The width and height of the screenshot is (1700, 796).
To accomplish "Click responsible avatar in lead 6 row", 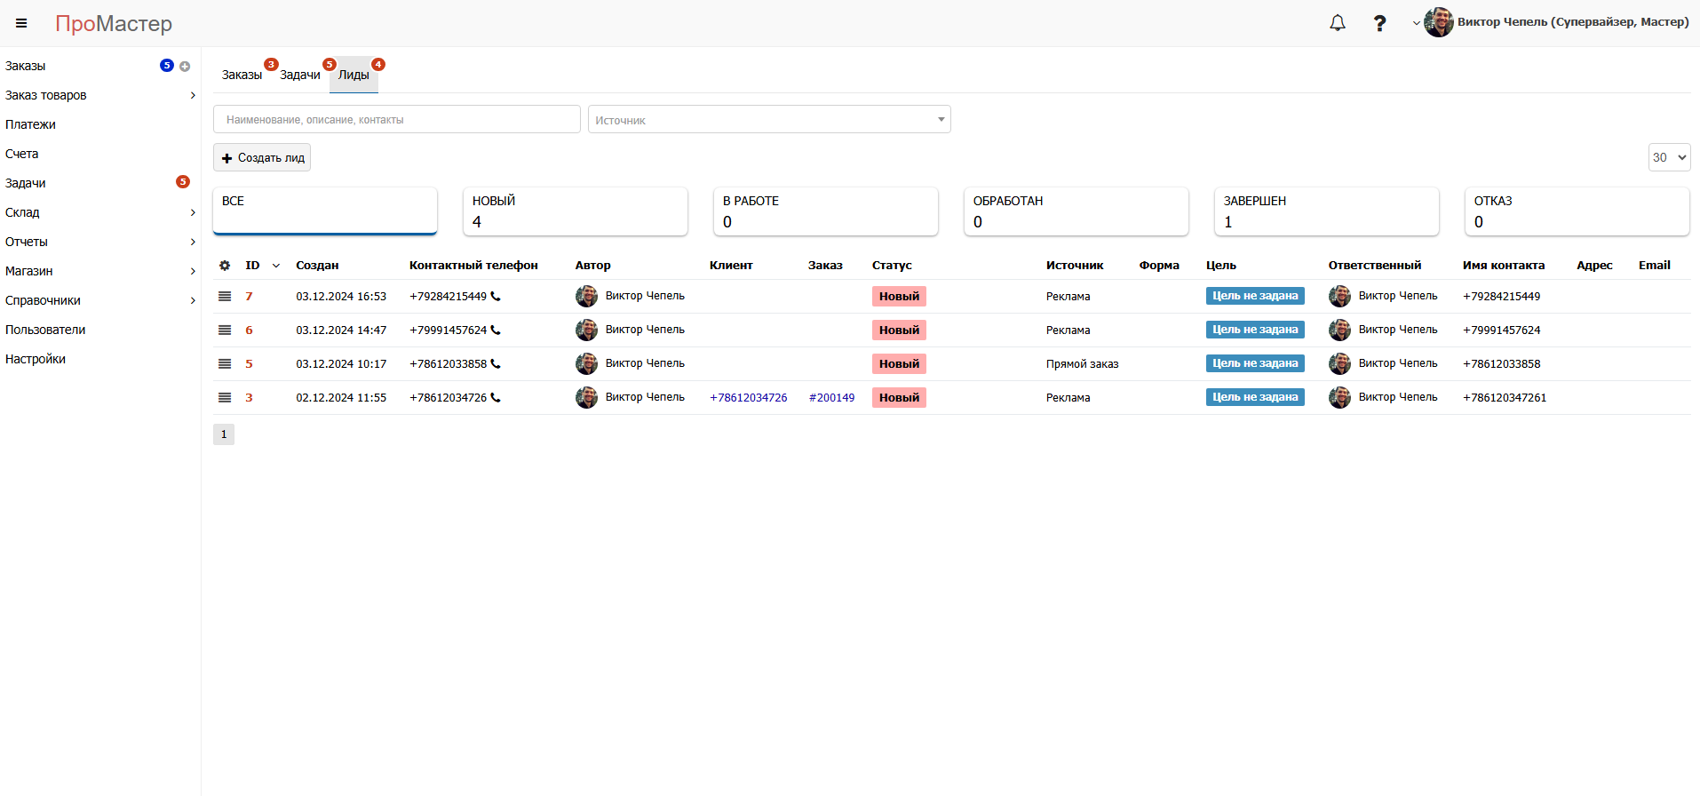I will [x=1339, y=330].
